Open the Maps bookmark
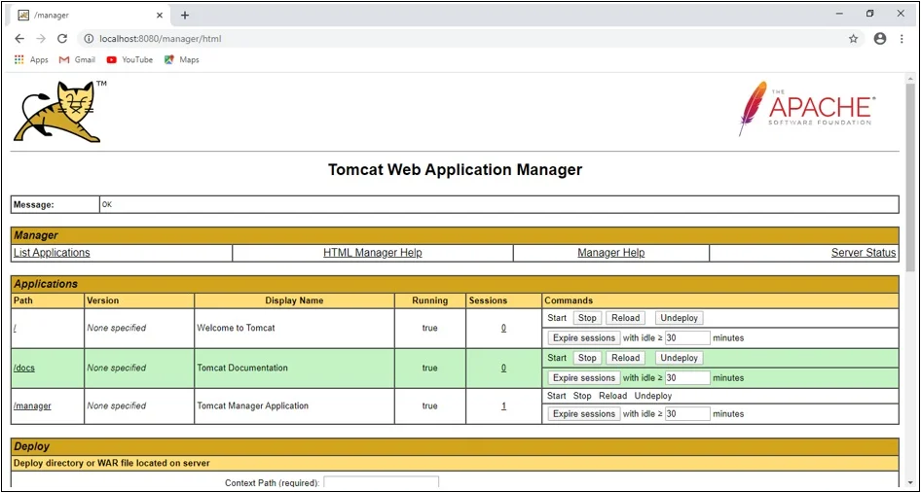This screenshot has height=493, width=921. (181, 60)
